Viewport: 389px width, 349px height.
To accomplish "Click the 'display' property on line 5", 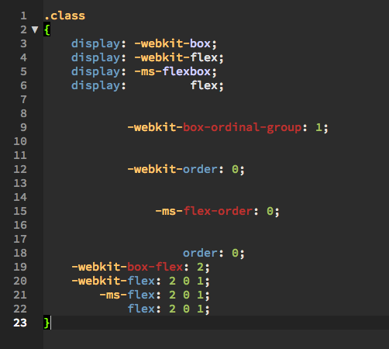I will 96,71.
